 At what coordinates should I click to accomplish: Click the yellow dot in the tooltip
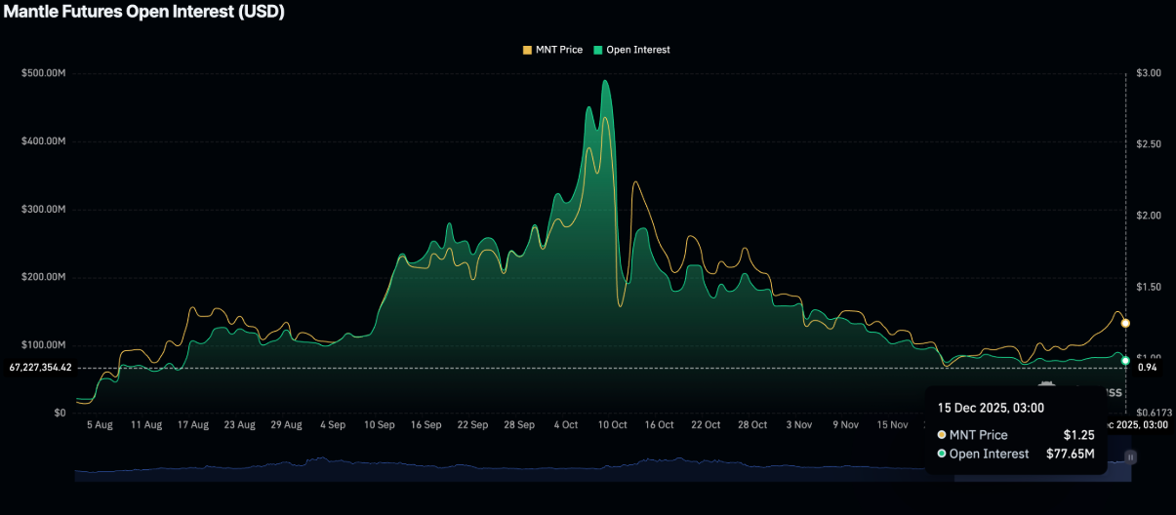942,435
